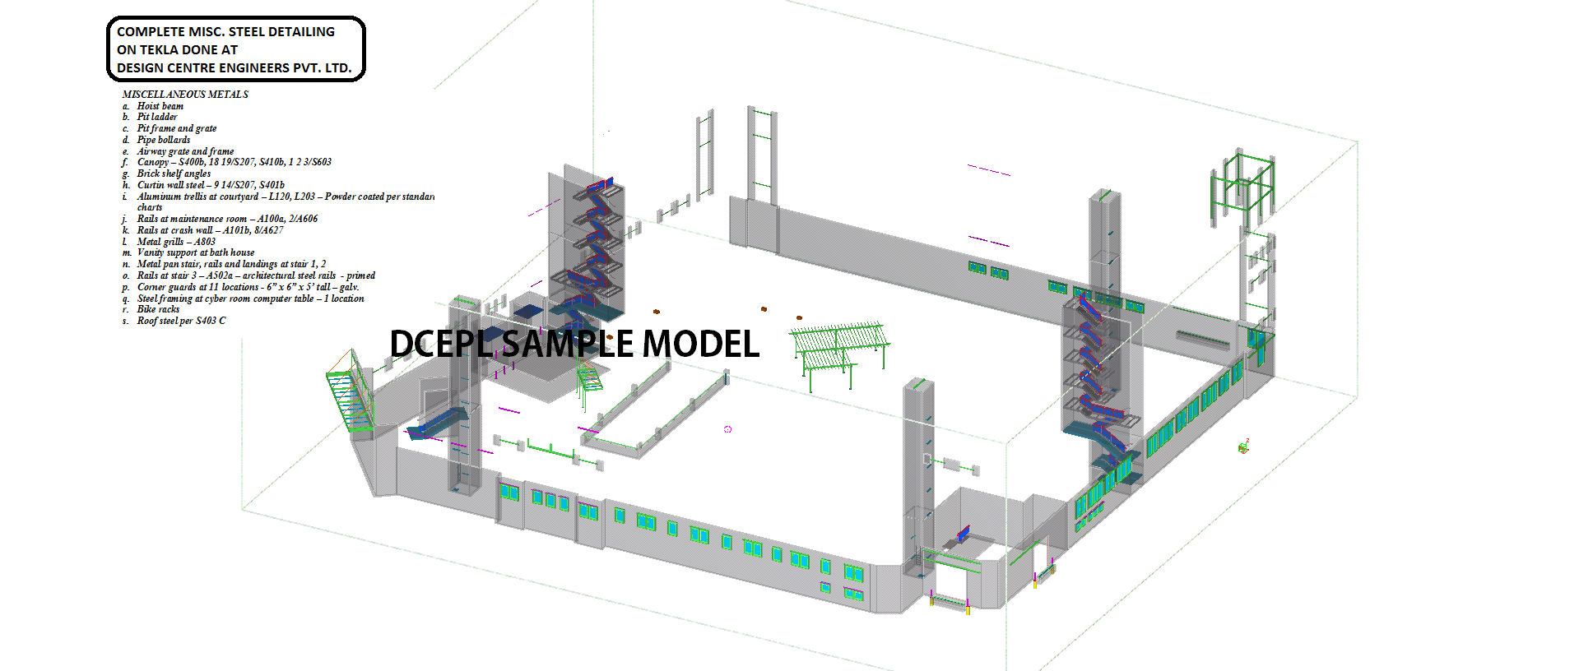Viewport: 1579px width, 671px height.
Task: Select the green caged stair on far left
Action: pyautogui.click(x=349, y=392)
